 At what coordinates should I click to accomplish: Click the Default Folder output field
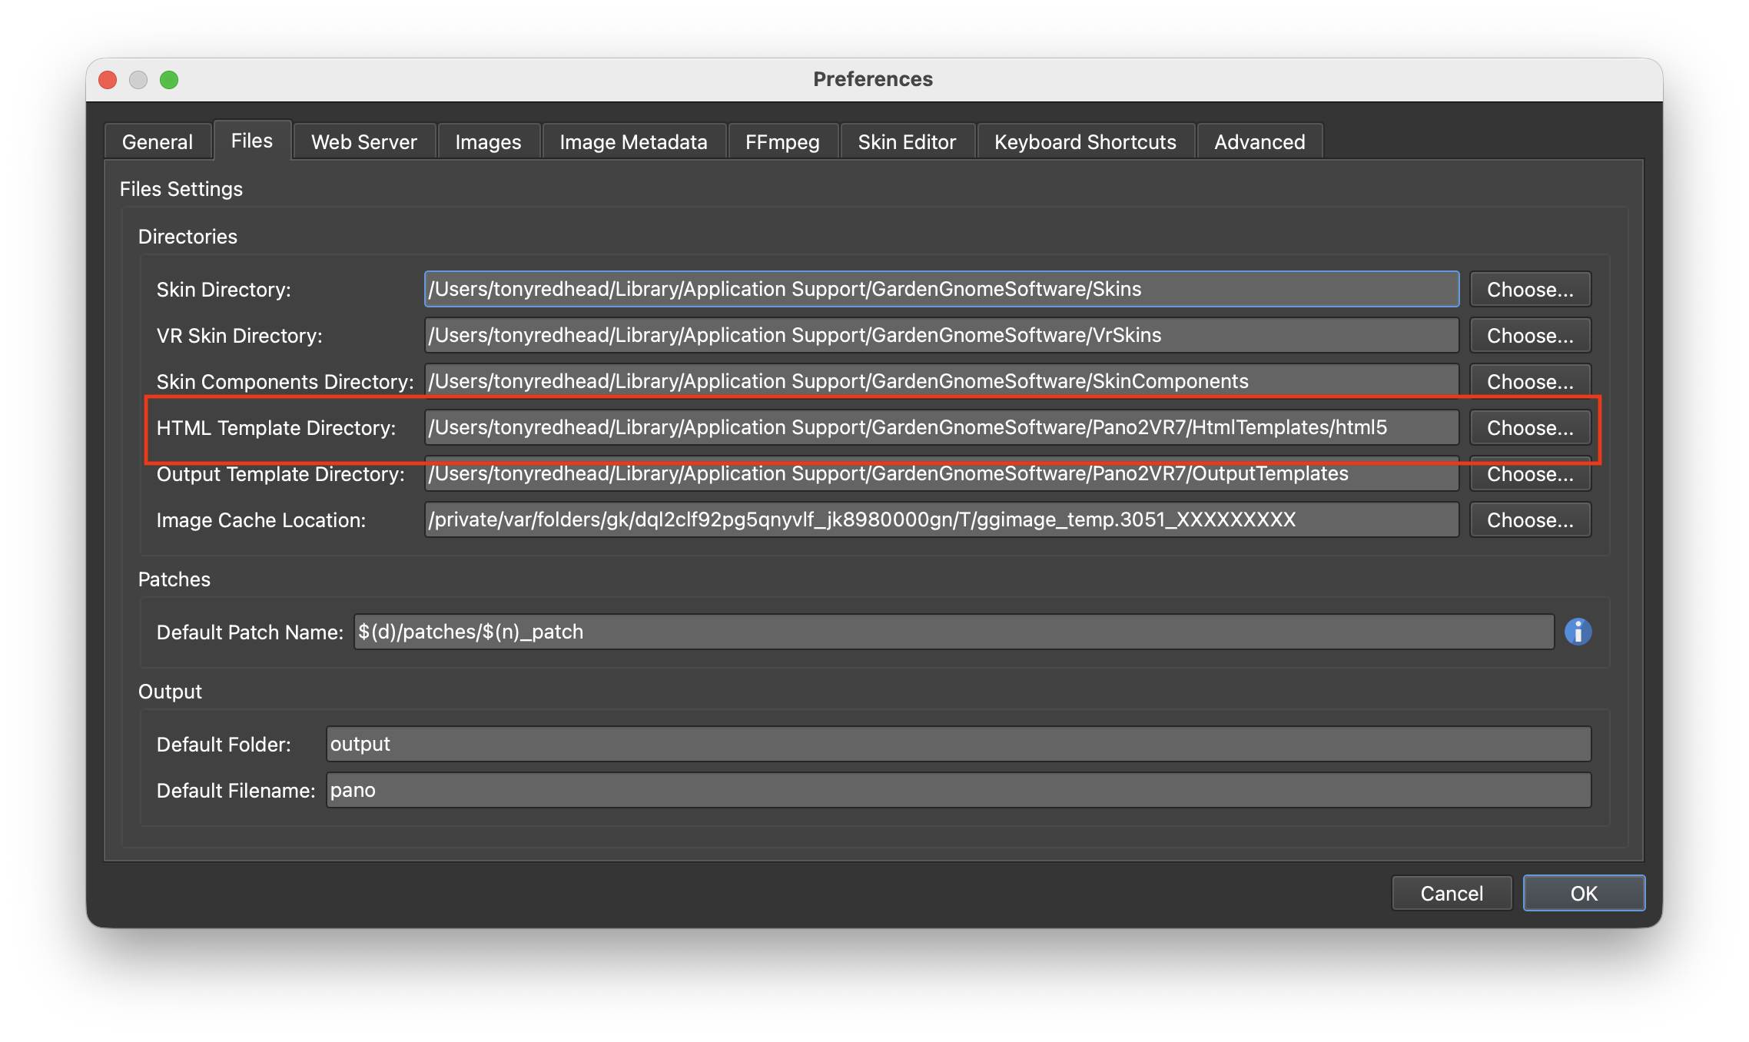point(957,744)
